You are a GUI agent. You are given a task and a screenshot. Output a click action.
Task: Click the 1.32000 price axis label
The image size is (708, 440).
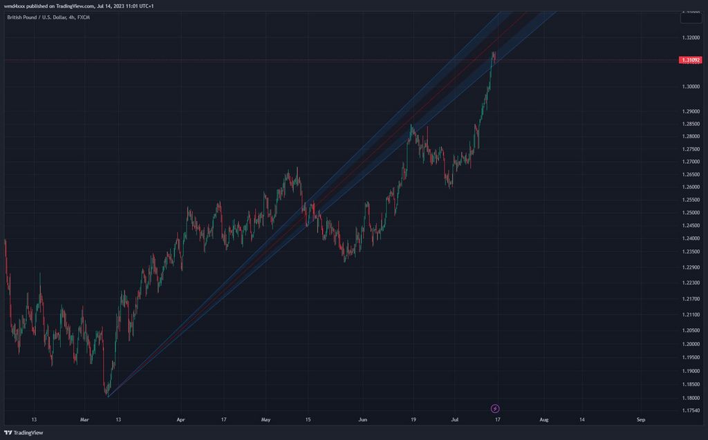pyautogui.click(x=691, y=37)
